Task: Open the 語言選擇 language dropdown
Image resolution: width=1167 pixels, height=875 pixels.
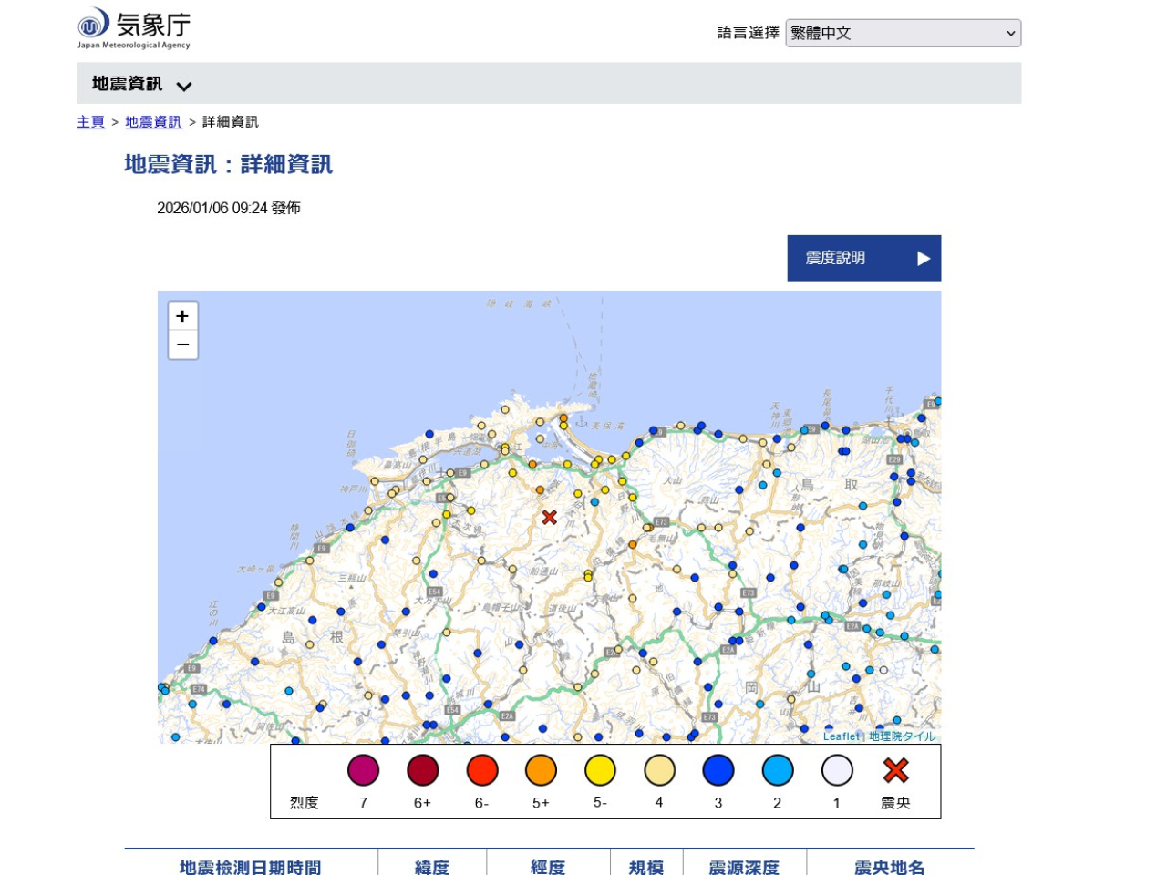Action: click(x=903, y=33)
